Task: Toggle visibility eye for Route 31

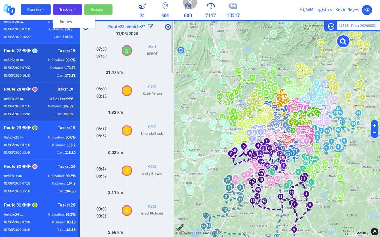Action: [24, 205]
